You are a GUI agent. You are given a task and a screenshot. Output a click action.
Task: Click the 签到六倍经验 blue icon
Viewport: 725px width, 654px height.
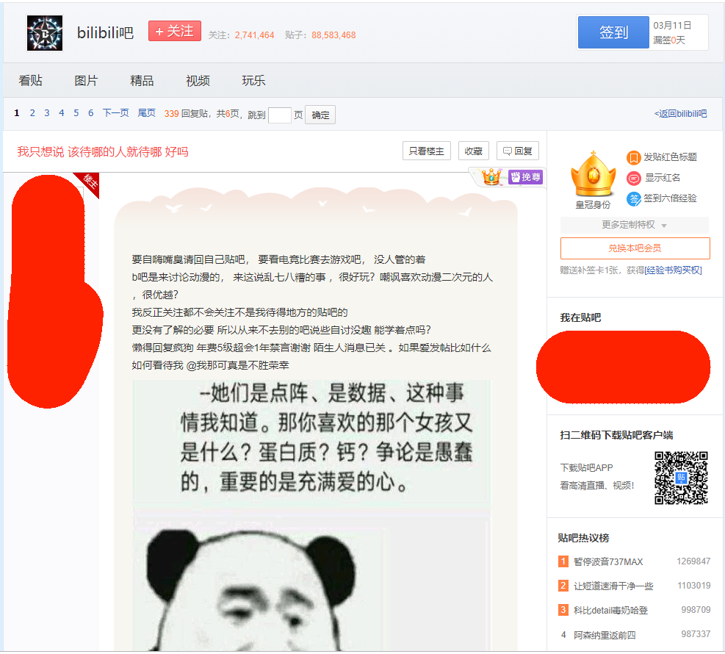(633, 198)
